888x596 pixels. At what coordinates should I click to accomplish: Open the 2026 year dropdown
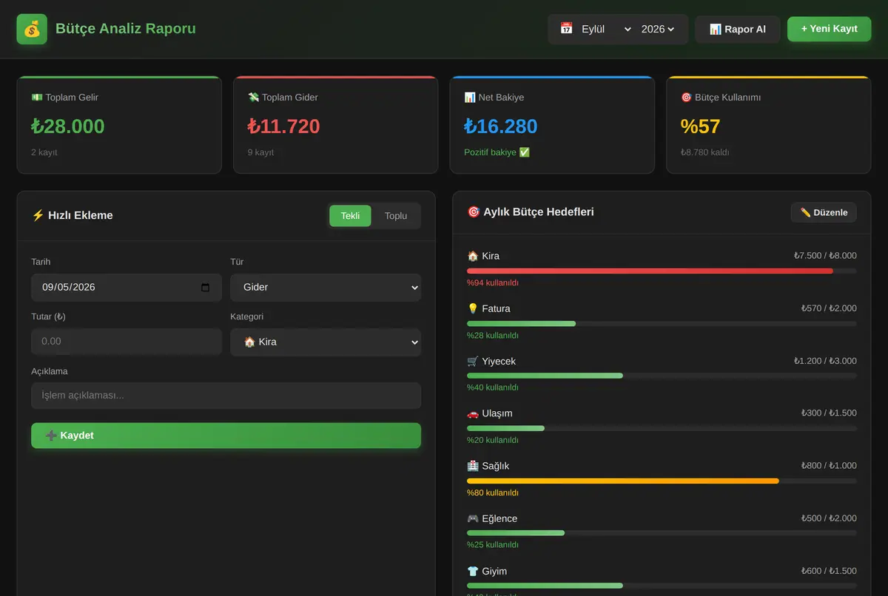click(658, 29)
